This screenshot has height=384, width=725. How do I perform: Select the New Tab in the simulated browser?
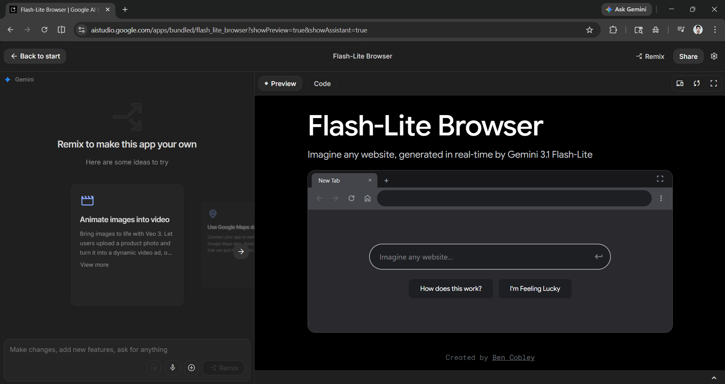coord(329,180)
